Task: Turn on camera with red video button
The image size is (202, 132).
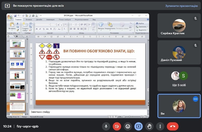Action: pos(117,126)
